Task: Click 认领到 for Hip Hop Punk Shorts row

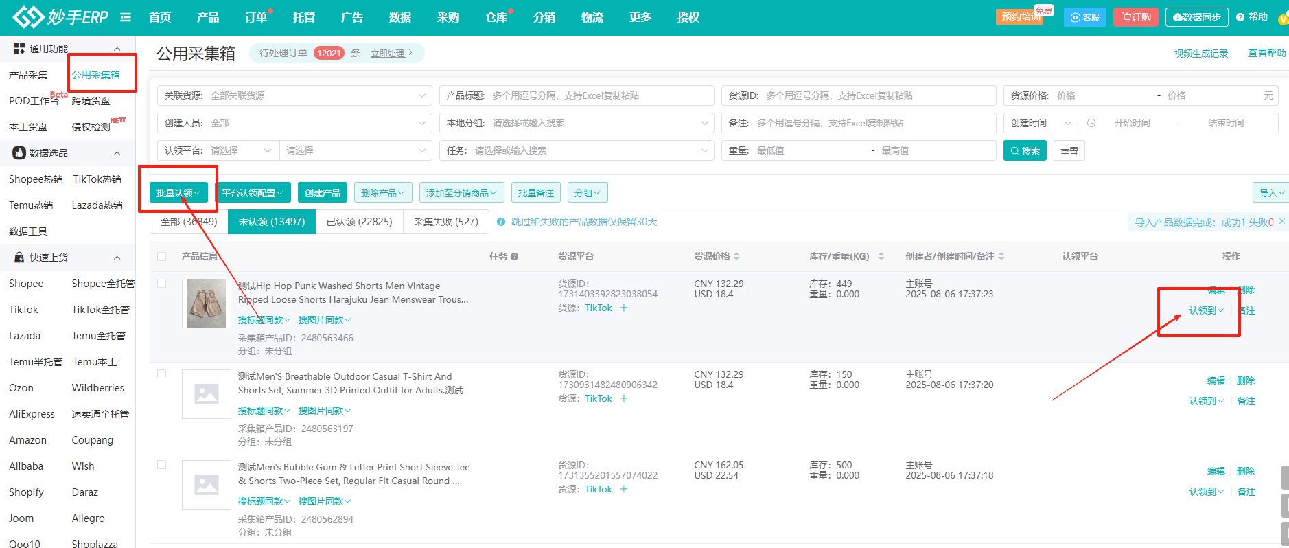Action: pos(1207,310)
